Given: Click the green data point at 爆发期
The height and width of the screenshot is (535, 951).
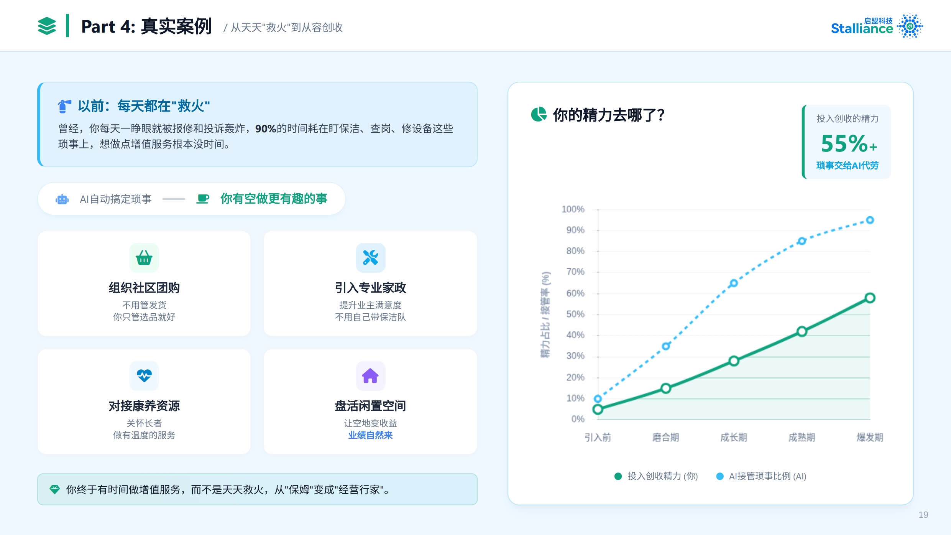Looking at the screenshot, I should [870, 298].
